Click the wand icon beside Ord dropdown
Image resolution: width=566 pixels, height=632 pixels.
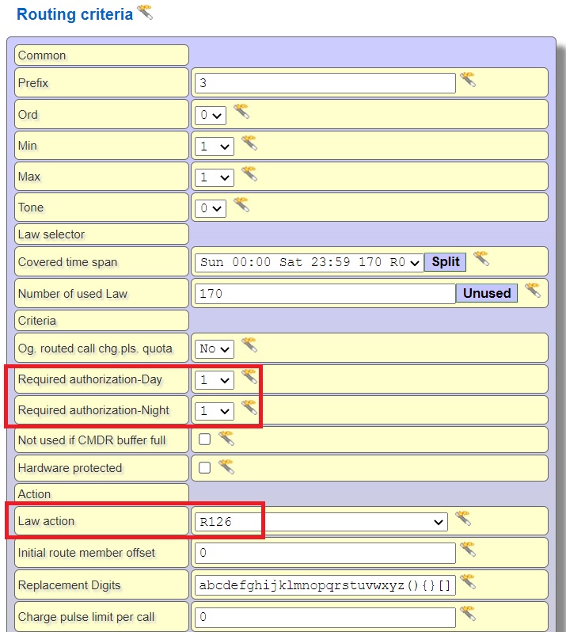(x=241, y=112)
